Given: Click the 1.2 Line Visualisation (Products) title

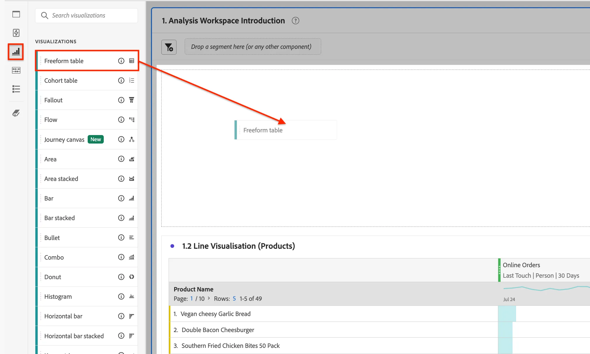Looking at the screenshot, I should (x=238, y=246).
